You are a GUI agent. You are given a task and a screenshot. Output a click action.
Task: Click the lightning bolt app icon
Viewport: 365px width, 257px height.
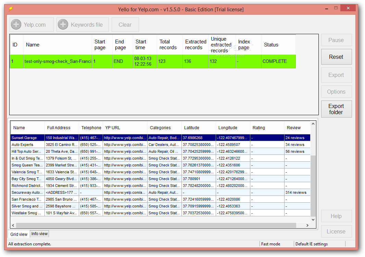click(11, 9)
